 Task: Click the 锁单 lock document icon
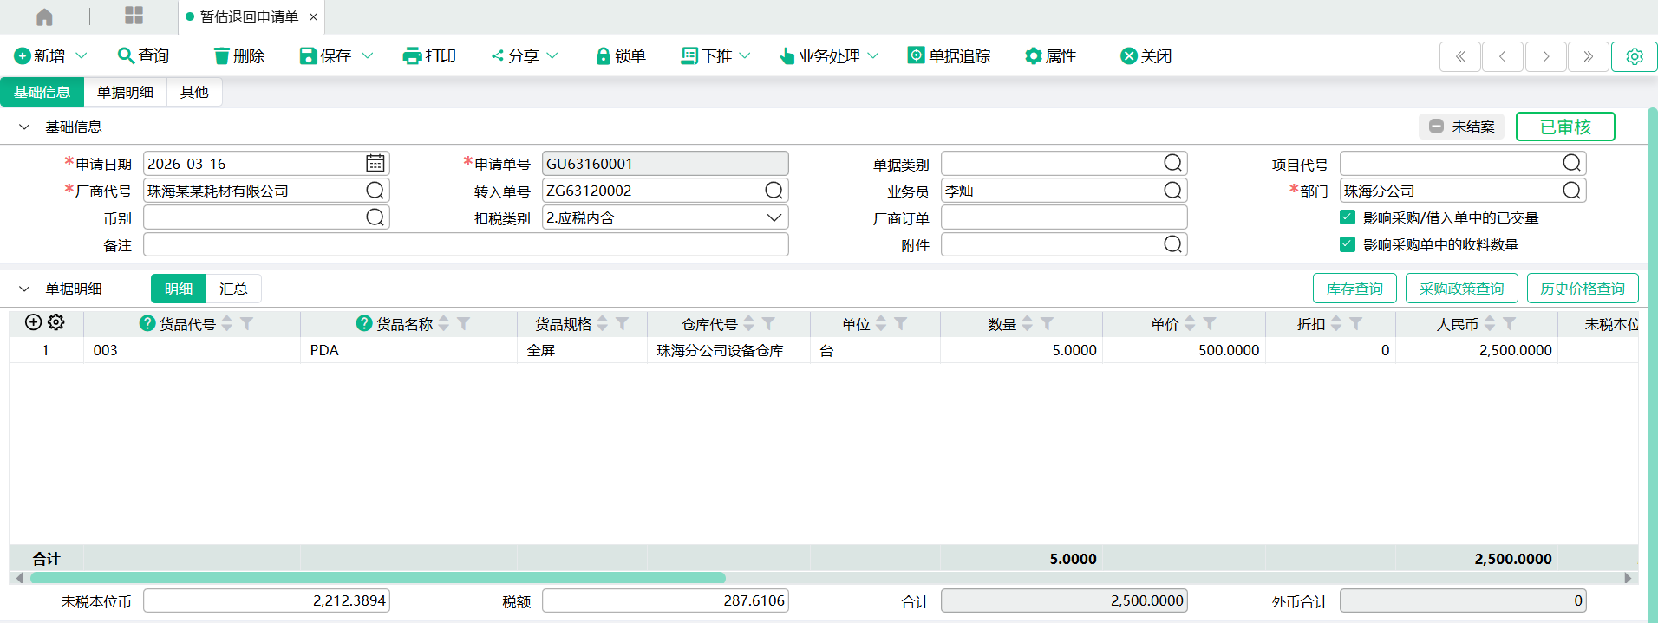[603, 56]
